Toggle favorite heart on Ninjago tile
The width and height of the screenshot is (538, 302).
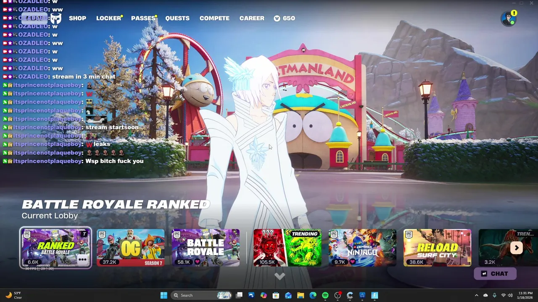click(352, 262)
